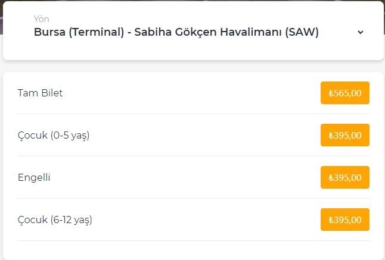Click the lira symbol on the Çocuk (0-5 yaş) price
Screen dimensions: 385x260
[x=331, y=135]
